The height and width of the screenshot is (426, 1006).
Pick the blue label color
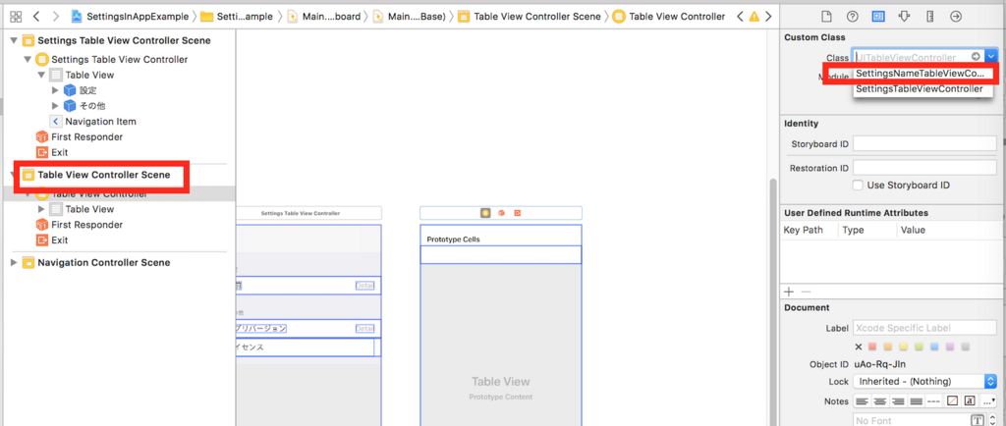pyautogui.click(x=934, y=346)
